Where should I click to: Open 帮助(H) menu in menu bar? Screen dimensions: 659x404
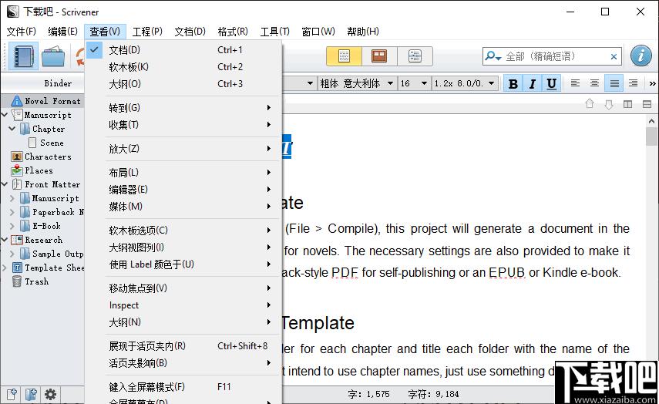coord(363,32)
